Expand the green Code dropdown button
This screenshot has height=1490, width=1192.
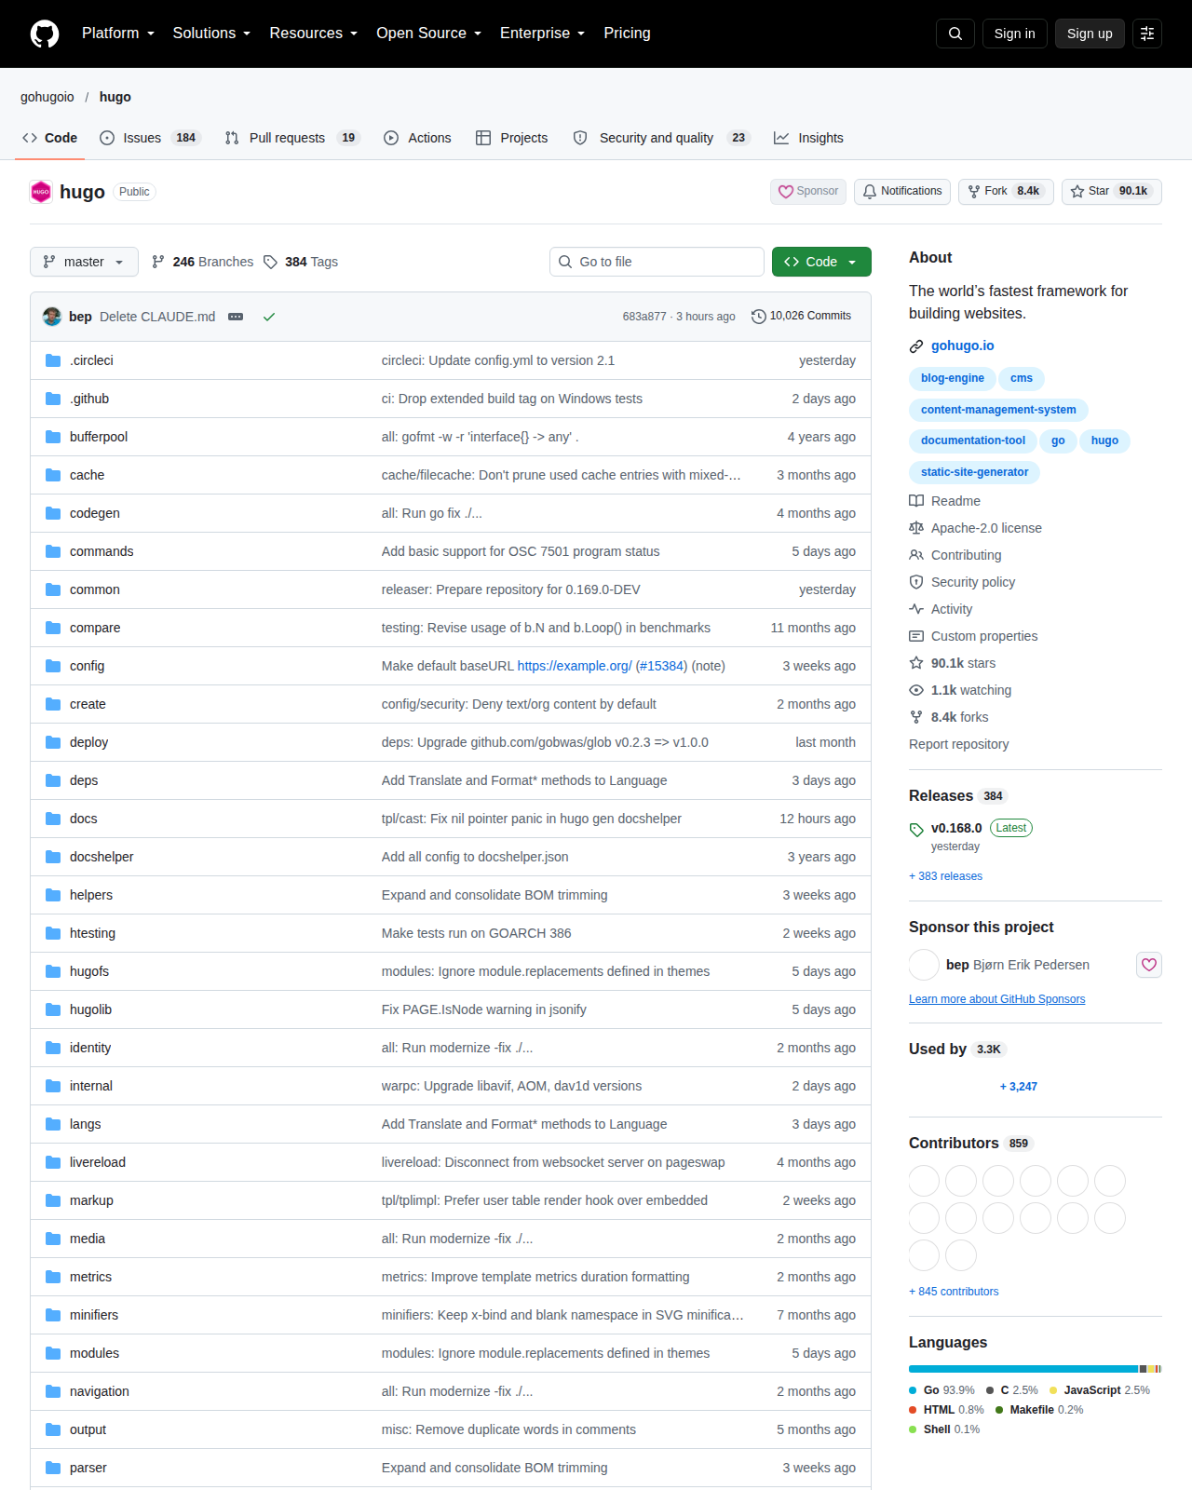click(821, 262)
